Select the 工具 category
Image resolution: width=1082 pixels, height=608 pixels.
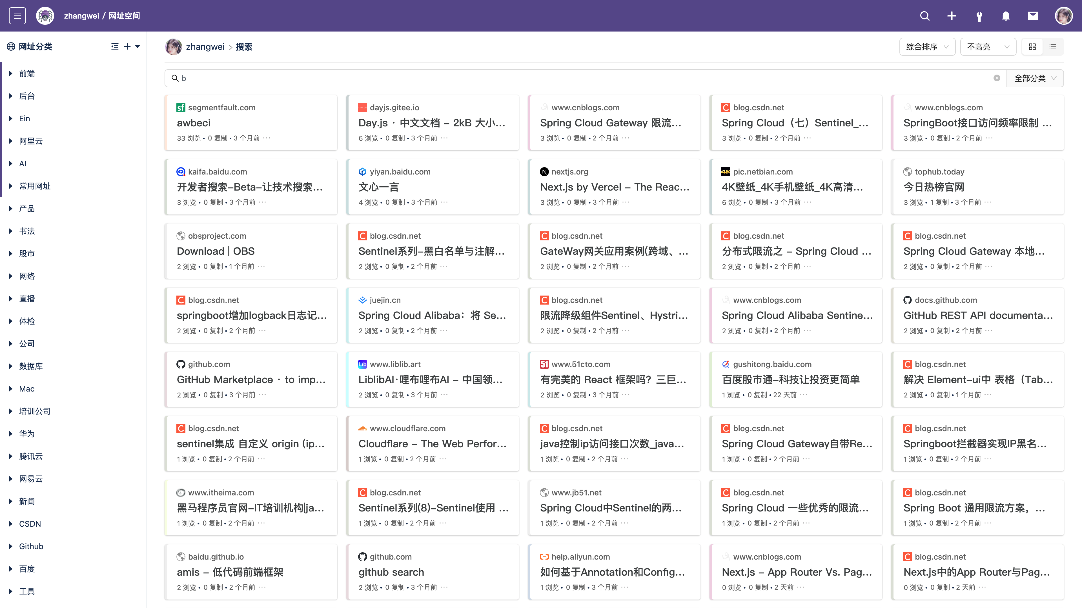(27, 591)
